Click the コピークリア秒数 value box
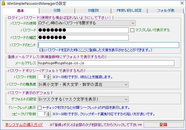 click(42, 114)
